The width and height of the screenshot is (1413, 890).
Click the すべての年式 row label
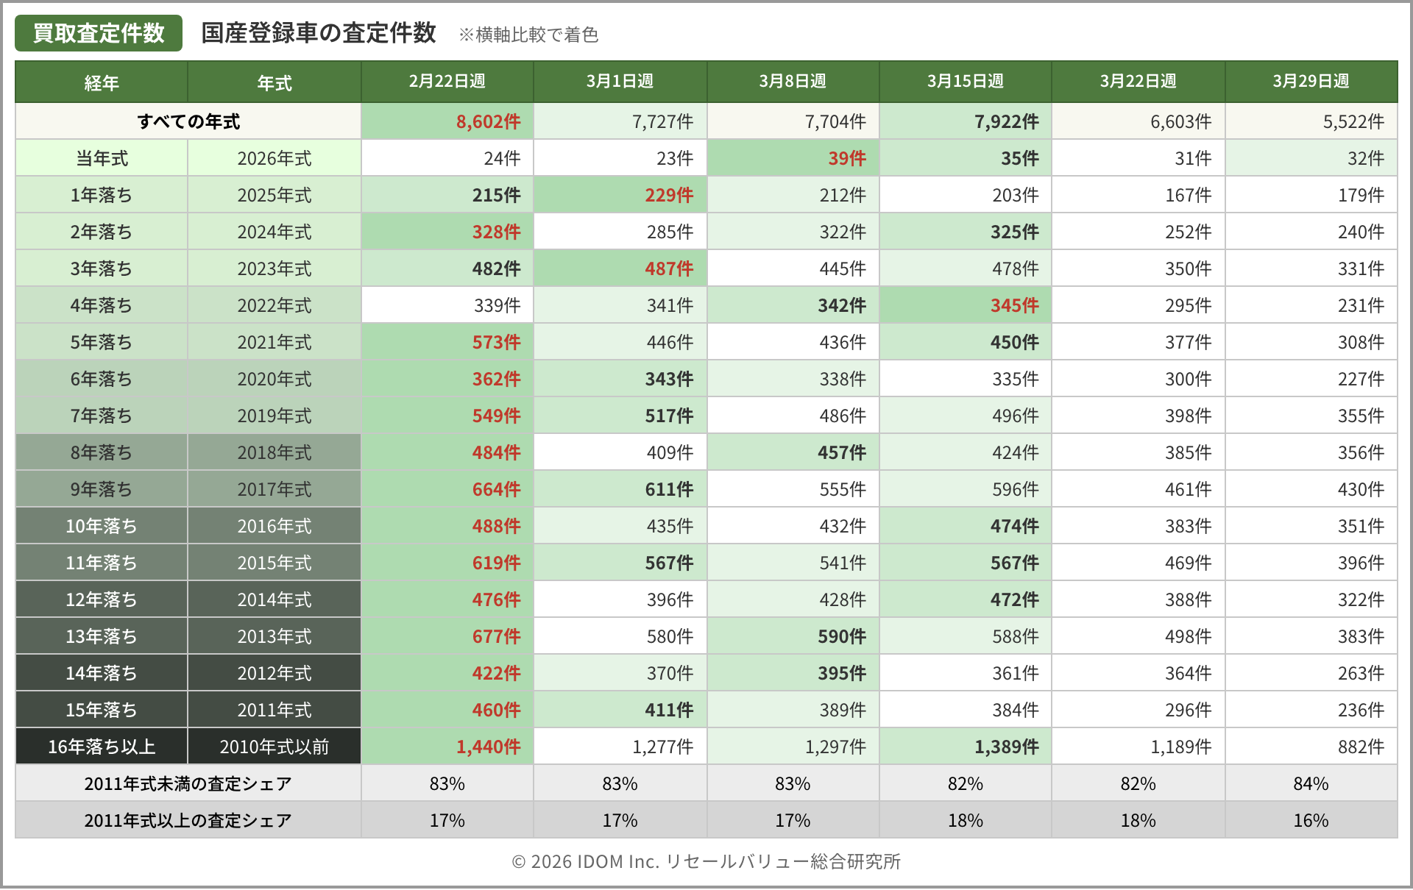188,121
